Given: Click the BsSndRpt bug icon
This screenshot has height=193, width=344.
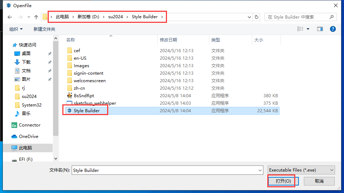Looking at the screenshot, I should [x=70, y=95].
